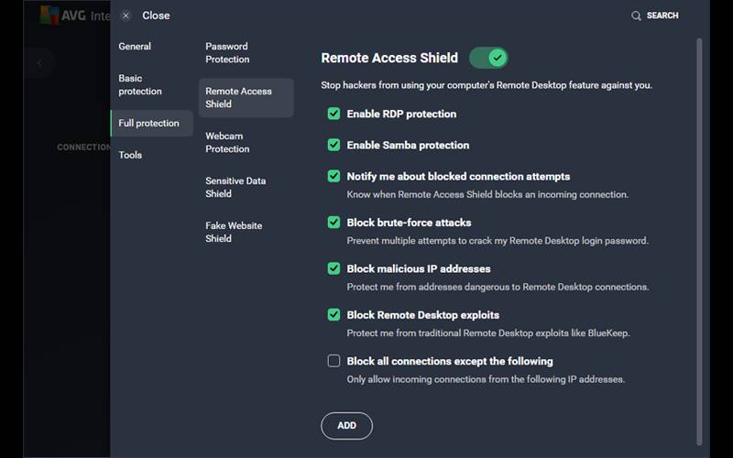
Task: Open the General settings section
Action: [135, 47]
